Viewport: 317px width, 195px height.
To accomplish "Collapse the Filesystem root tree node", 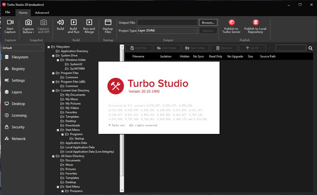I will point(49,47).
